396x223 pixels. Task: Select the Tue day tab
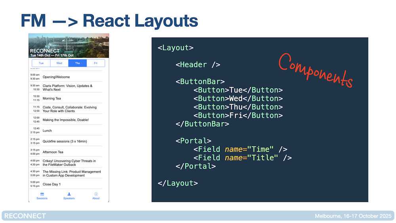point(41,63)
